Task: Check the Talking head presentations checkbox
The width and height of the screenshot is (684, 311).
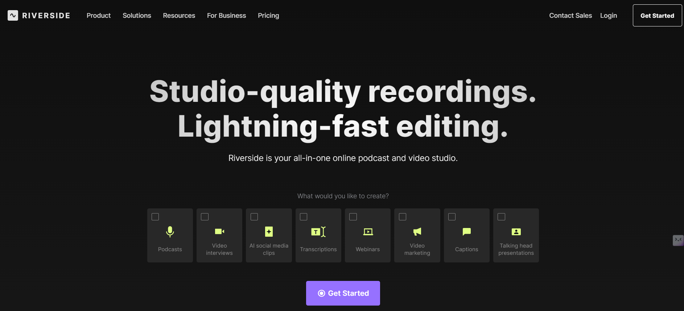Action: pyautogui.click(x=502, y=217)
